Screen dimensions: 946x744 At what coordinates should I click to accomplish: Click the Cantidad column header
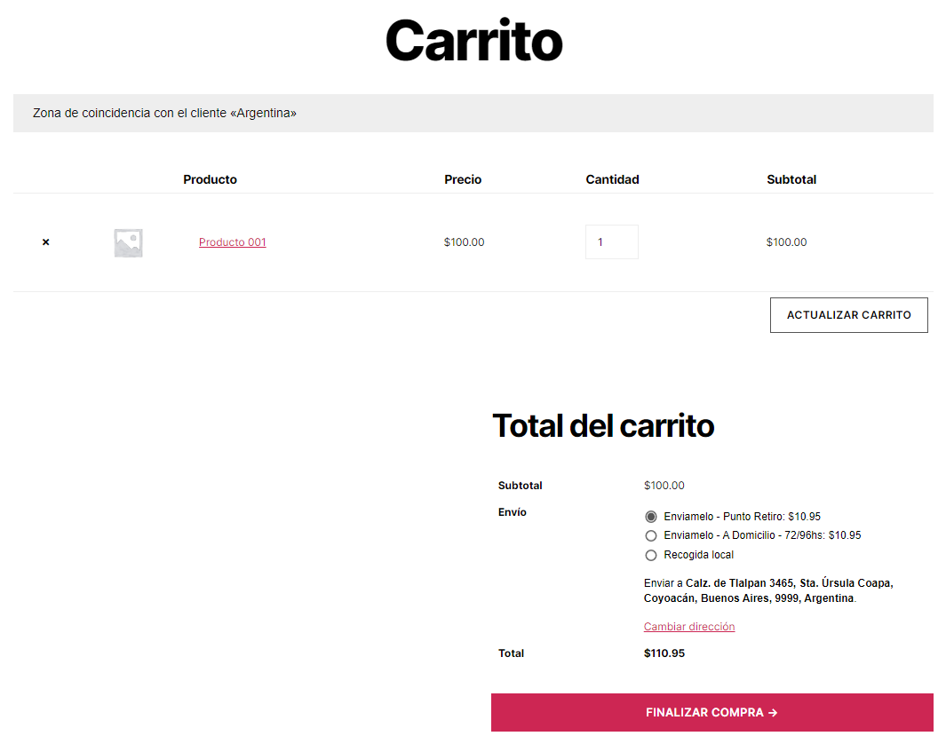(612, 179)
